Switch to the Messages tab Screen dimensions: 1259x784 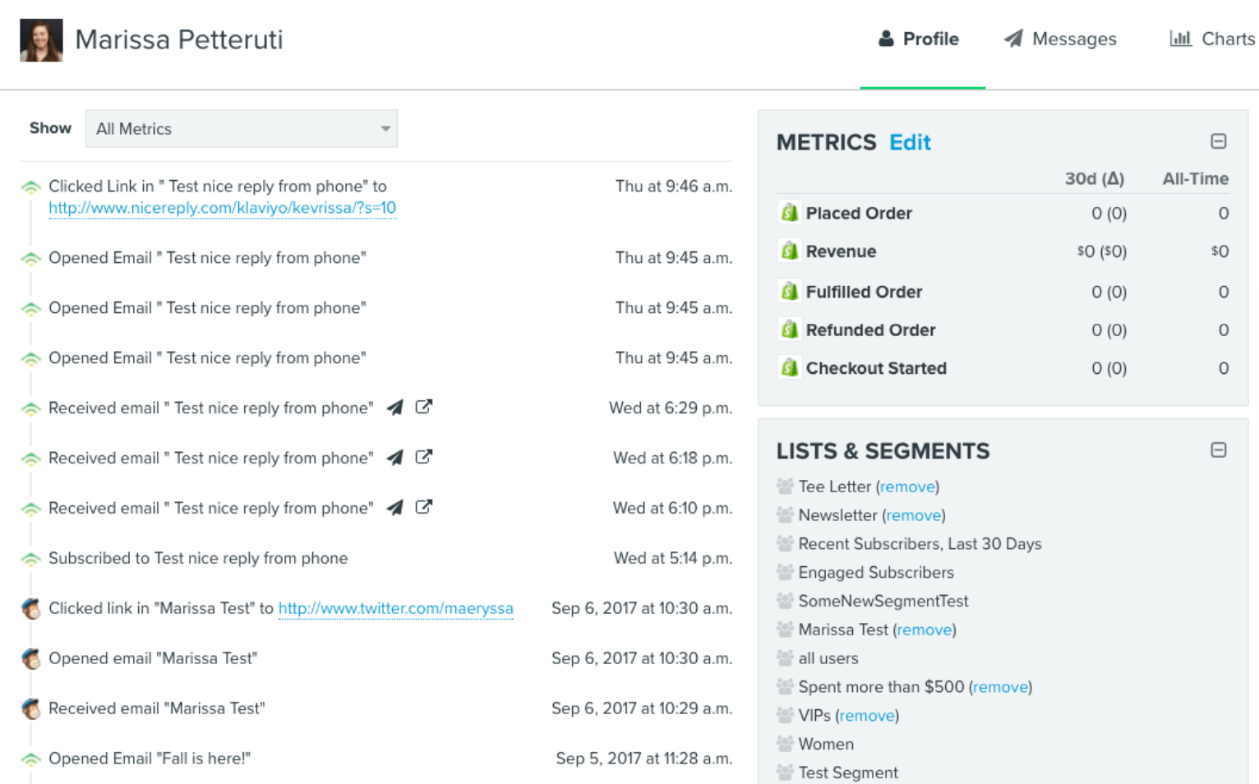point(1073,38)
